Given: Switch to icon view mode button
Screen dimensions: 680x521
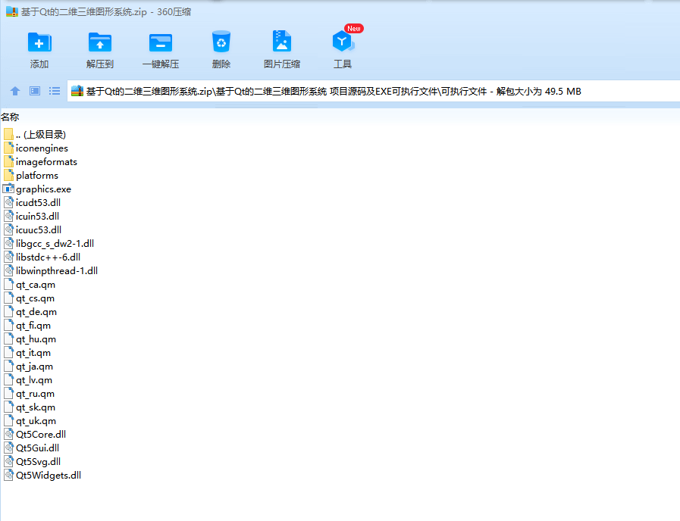Looking at the screenshot, I should (x=35, y=91).
